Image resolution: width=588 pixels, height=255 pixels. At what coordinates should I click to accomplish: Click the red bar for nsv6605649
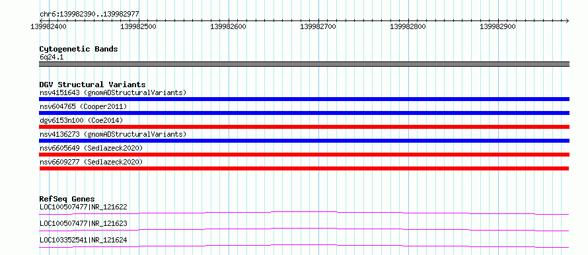point(304,155)
